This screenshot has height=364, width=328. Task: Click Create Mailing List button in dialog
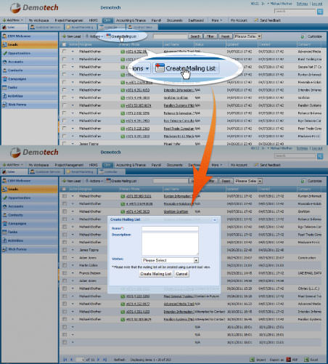(x=156, y=274)
